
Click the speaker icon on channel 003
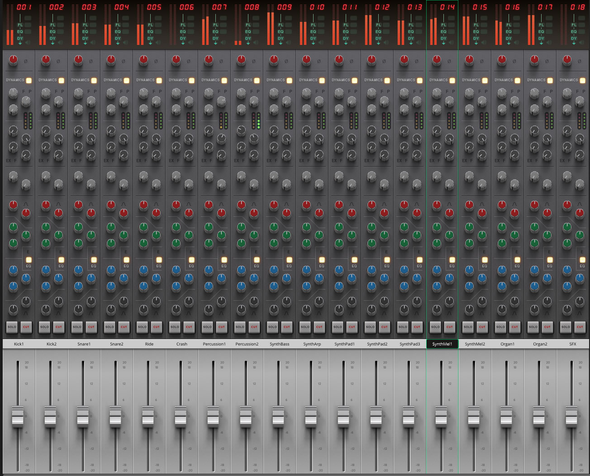[93, 42]
